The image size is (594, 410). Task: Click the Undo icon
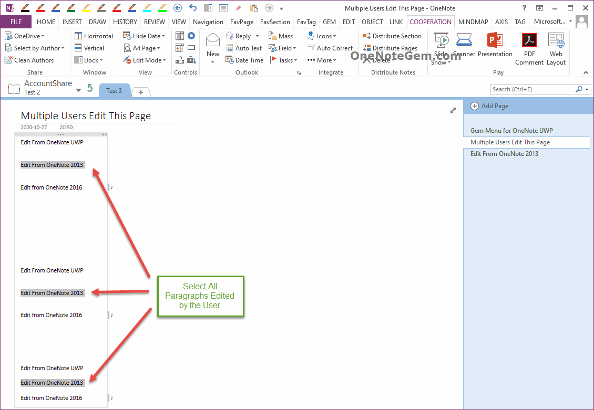pos(193,8)
